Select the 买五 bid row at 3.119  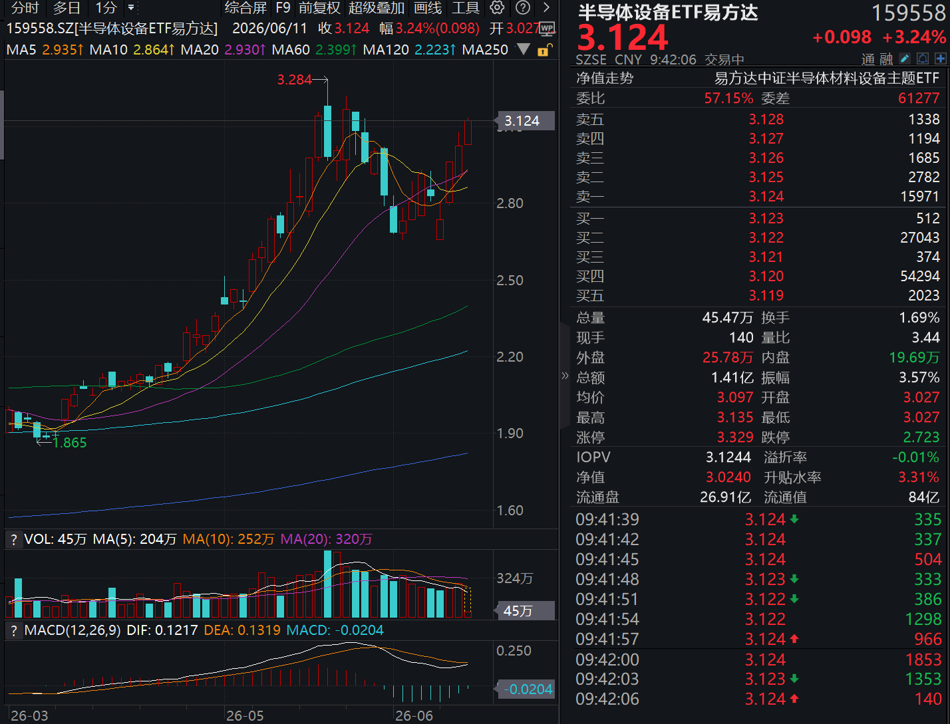click(x=758, y=295)
